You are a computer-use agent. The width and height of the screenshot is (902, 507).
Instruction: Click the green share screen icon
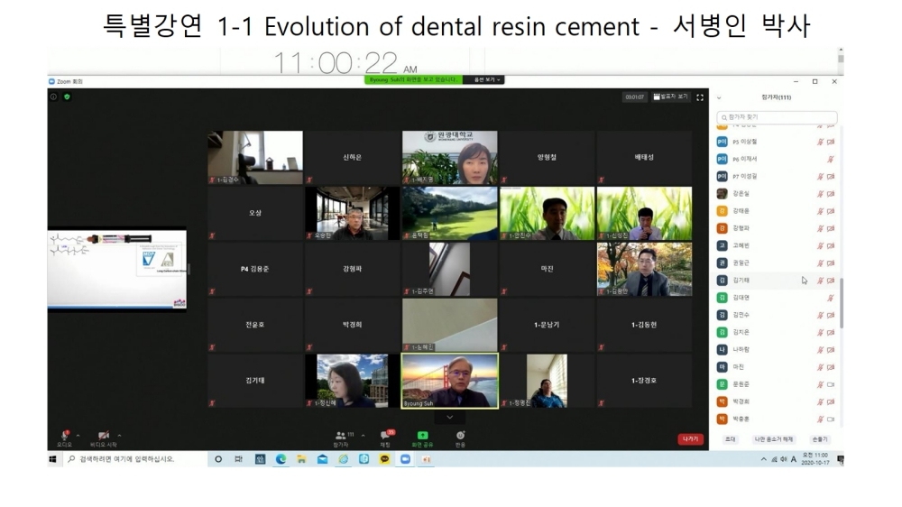pyautogui.click(x=422, y=435)
